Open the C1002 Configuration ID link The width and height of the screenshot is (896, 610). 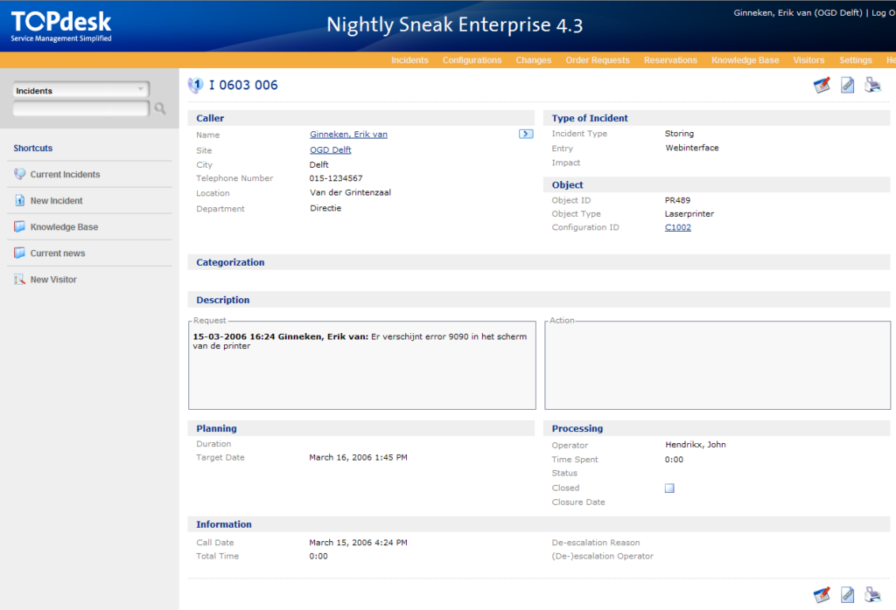[x=677, y=227]
